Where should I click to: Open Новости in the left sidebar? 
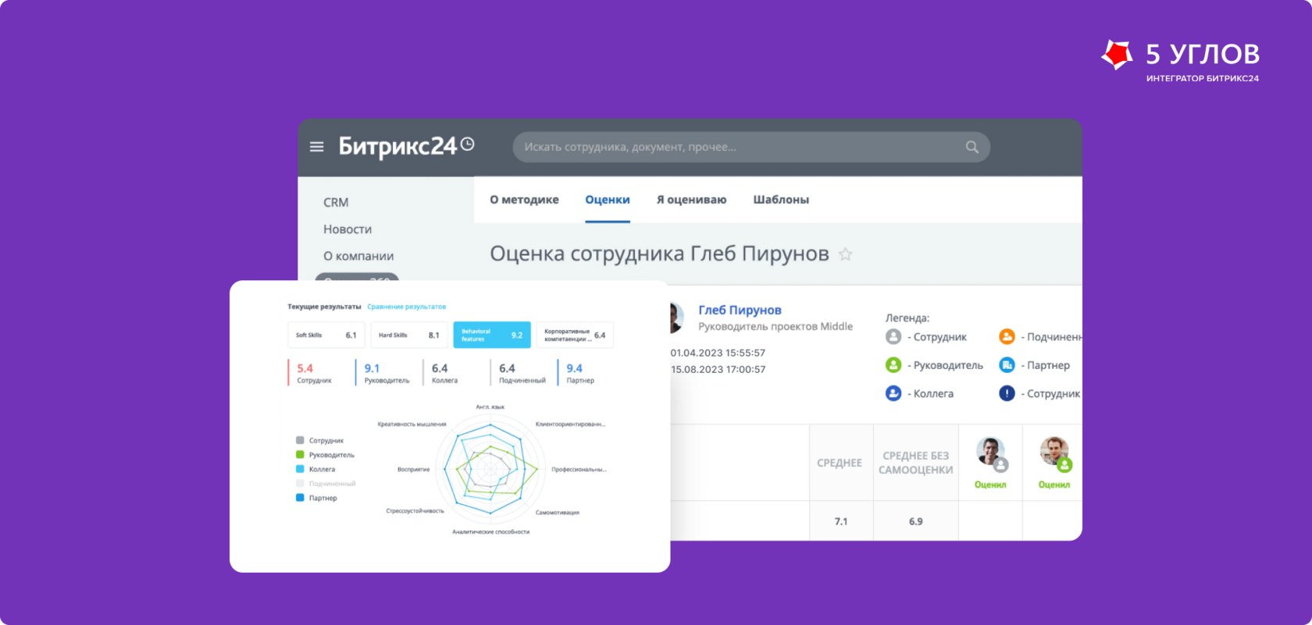348,229
